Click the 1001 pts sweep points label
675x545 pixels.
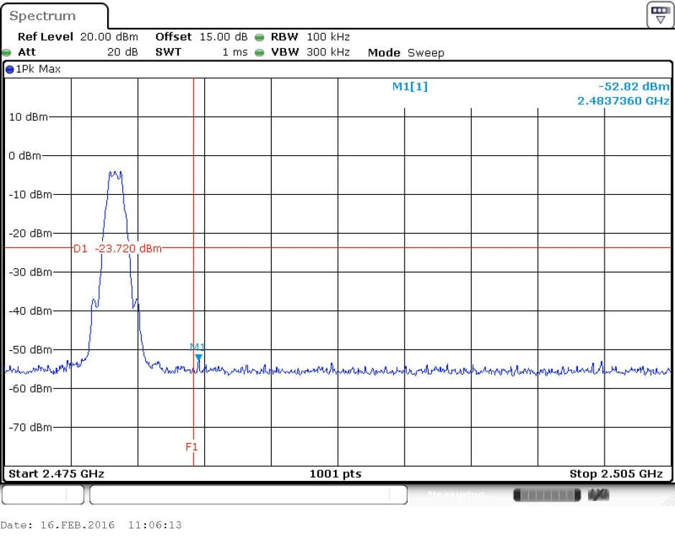pos(336,474)
